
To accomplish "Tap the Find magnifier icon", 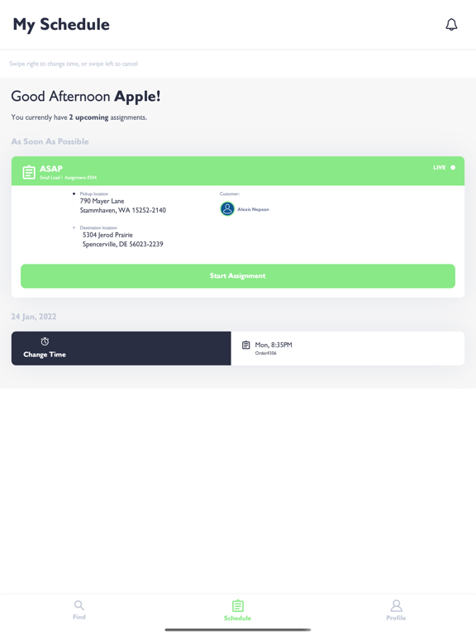I will tap(79, 605).
